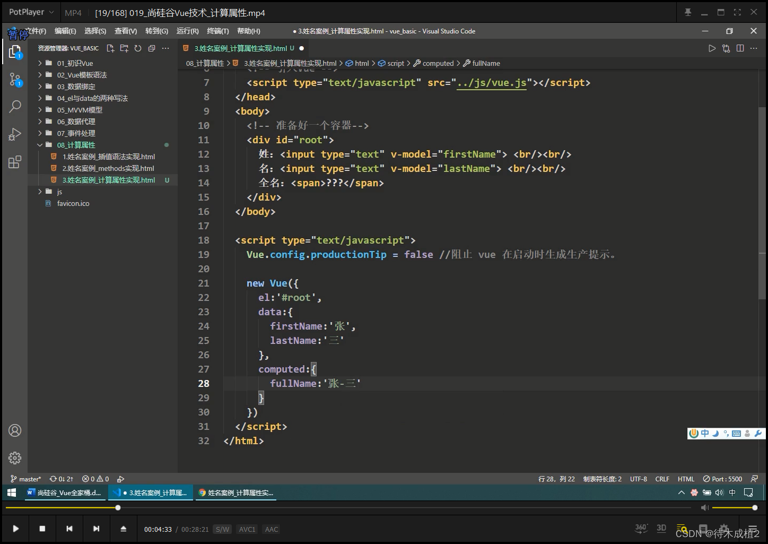
Task: Create a new folder in VUE_BASIC explorer
Action: [124, 48]
